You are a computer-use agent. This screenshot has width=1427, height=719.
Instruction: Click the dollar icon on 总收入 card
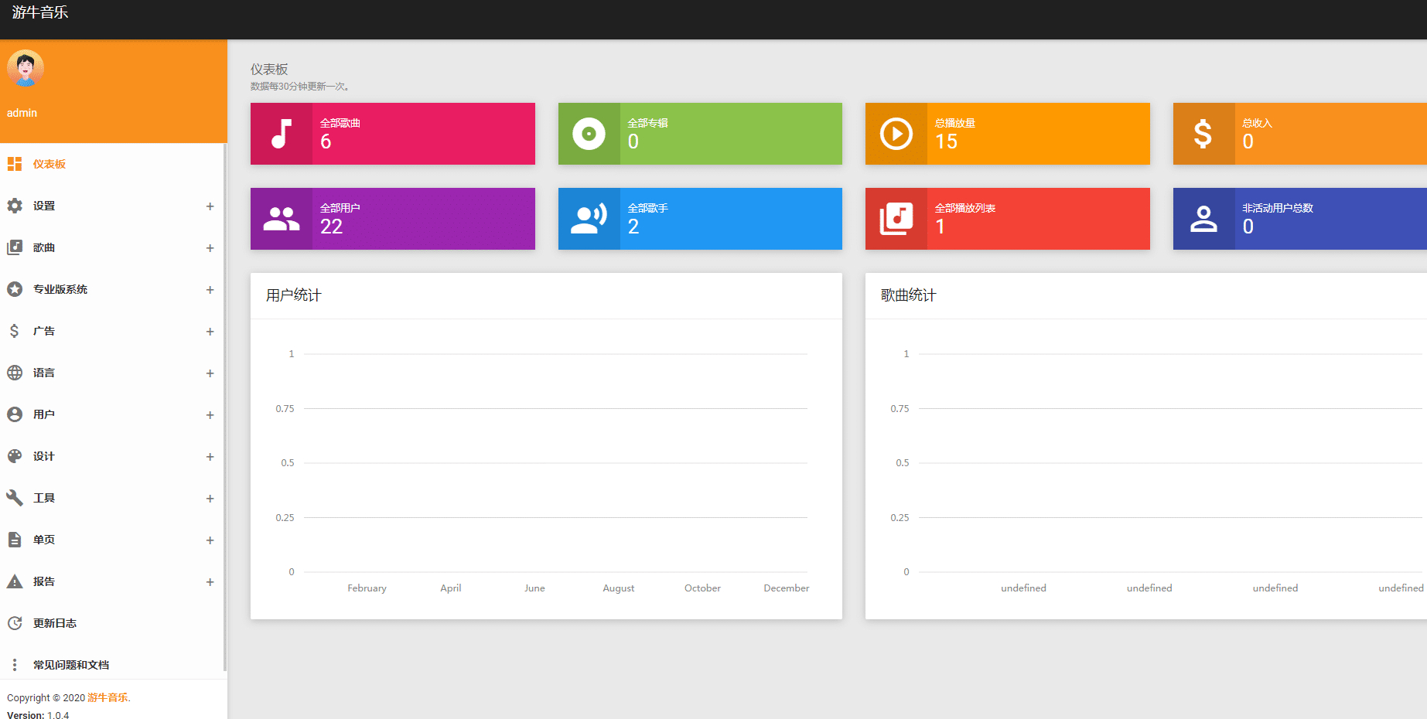[1203, 134]
